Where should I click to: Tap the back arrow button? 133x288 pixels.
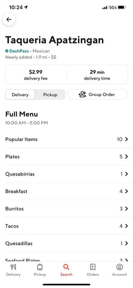point(9,19)
